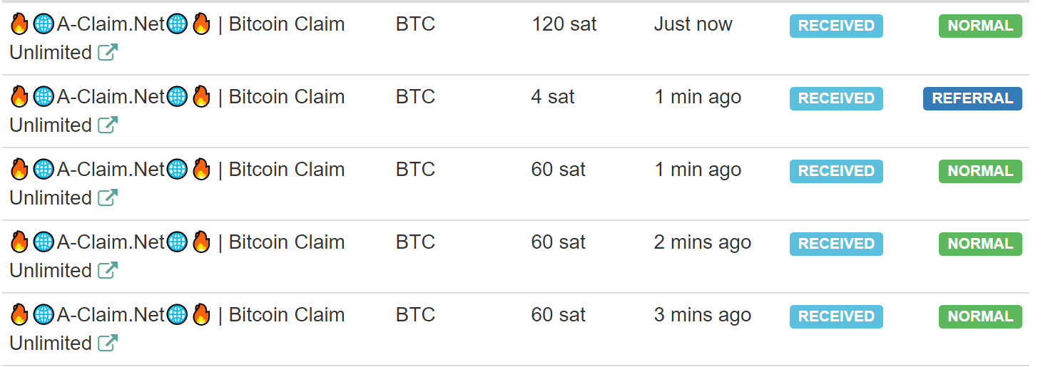Open A-Claim.Net link in the Just now row
The width and height of the screenshot is (1043, 367).
click(111, 24)
